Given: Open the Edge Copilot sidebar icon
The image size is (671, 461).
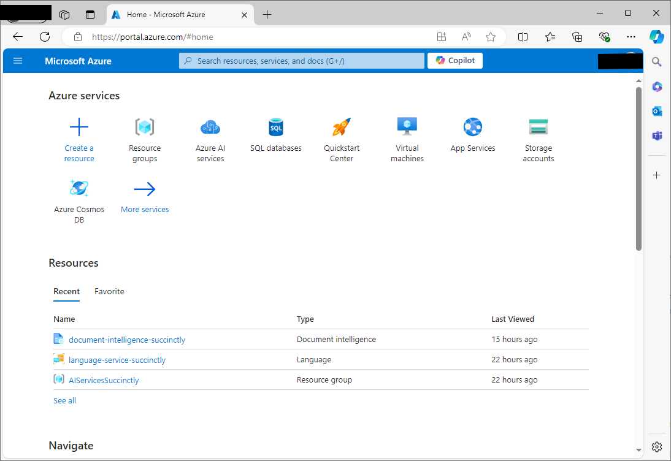Looking at the screenshot, I should [x=656, y=37].
